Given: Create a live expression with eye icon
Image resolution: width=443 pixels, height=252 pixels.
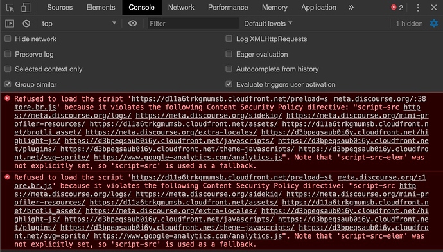Looking at the screenshot, I should click(x=132, y=24).
